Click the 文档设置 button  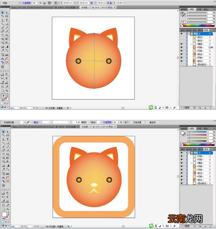click(137, 122)
